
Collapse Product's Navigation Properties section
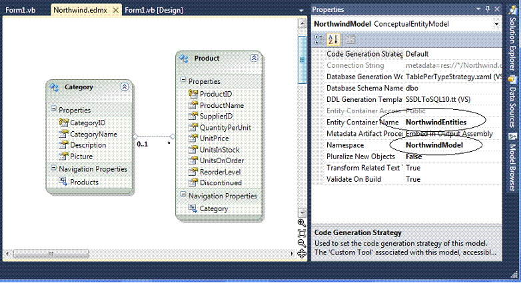183,194
